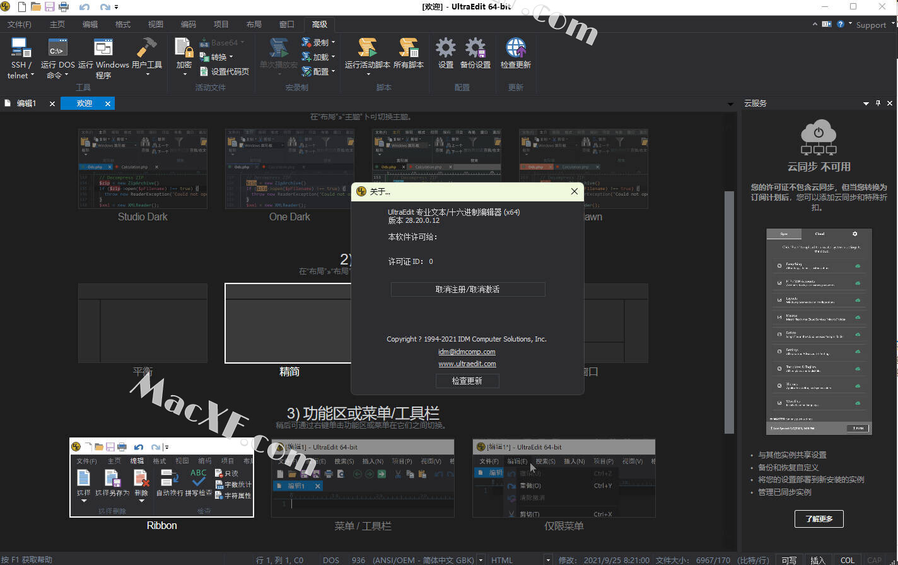Switch to the 主页 ribbon tab
898x565 pixels.
57,24
